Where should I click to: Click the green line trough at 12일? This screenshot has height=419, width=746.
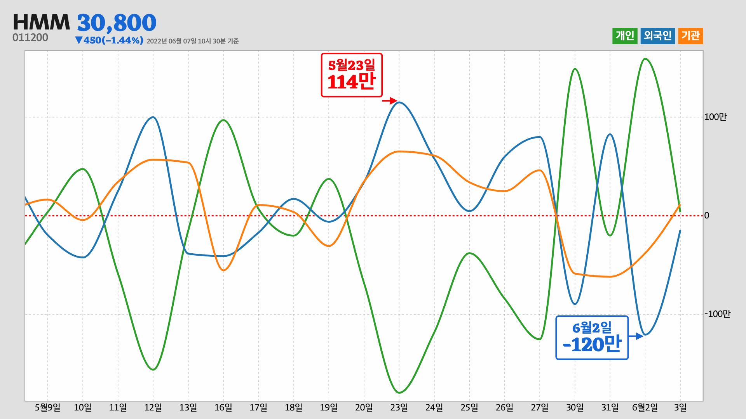click(153, 369)
